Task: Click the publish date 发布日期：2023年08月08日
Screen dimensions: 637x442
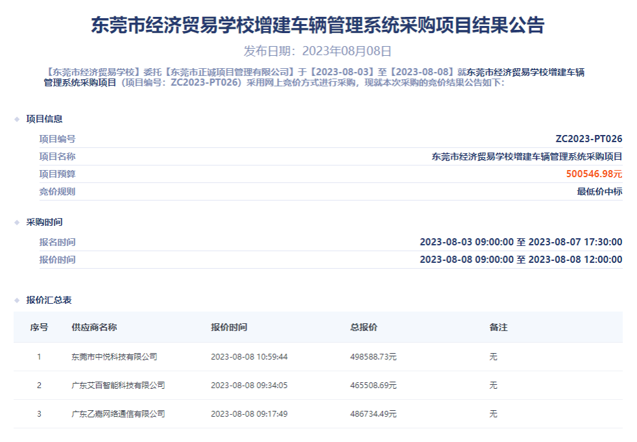Action: [x=317, y=51]
